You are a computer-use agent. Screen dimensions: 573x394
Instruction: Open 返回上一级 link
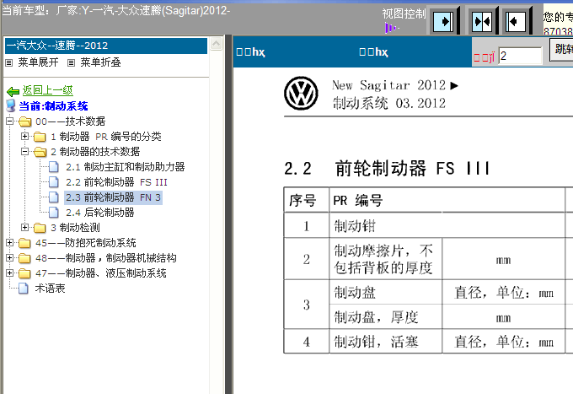(x=47, y=90)
